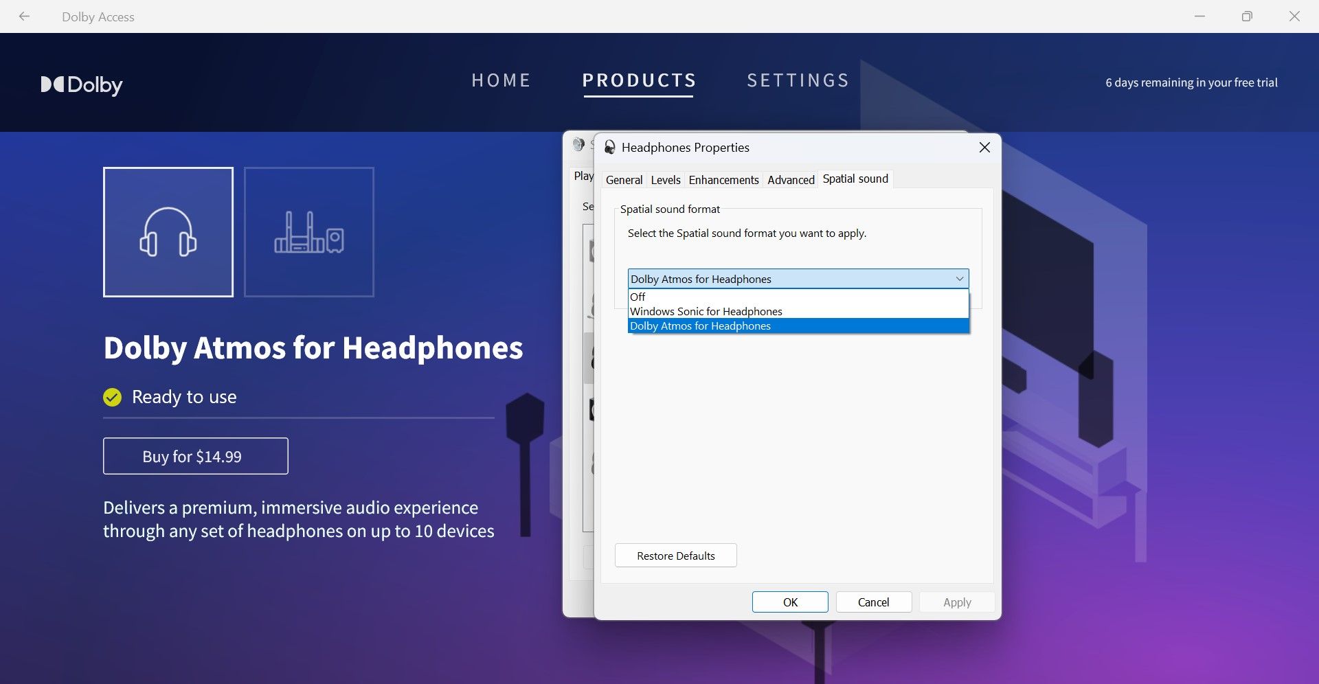This screenshot has height=684, width=1319.
Task: Select the headphones product tile icon
Action: (x=168, y=232)
